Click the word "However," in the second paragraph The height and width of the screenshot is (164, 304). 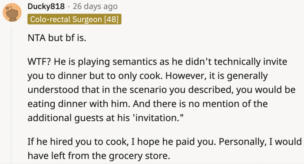185,76
